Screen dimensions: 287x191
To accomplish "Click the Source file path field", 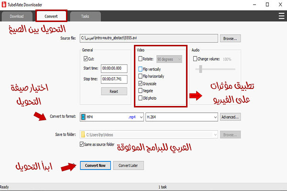I will [x=149, y=38].
